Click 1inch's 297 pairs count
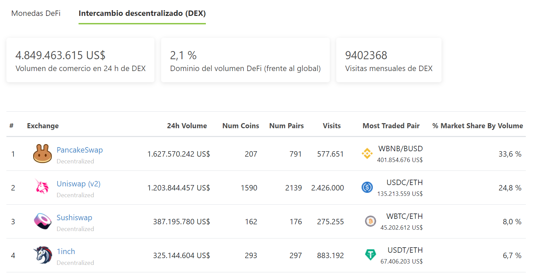 (296, 255)
